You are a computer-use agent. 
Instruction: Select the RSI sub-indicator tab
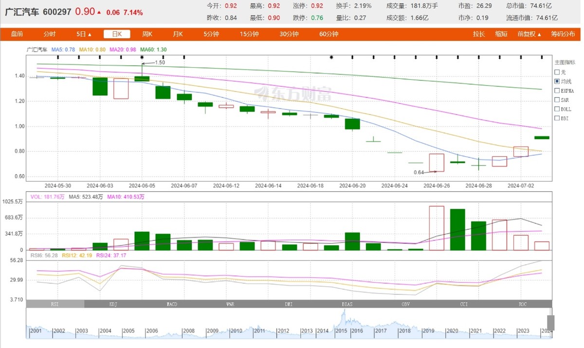pyautogui.click(x=55, y=304)
